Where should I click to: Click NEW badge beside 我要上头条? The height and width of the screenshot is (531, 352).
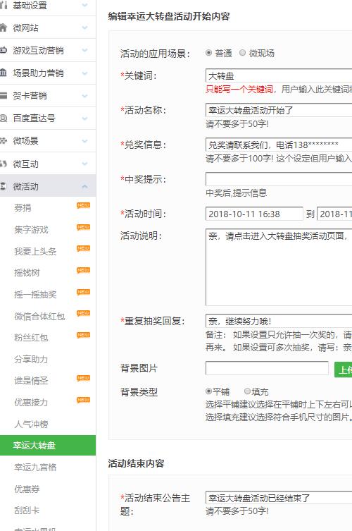point(83,248)
